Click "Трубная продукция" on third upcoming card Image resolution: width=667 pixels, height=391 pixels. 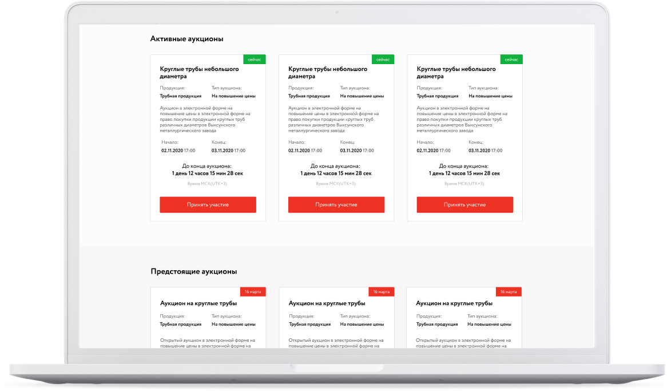(x=437, y=324)
